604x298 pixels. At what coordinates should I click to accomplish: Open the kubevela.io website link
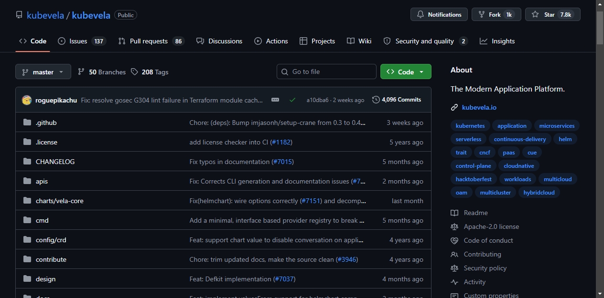coord(479,107)
